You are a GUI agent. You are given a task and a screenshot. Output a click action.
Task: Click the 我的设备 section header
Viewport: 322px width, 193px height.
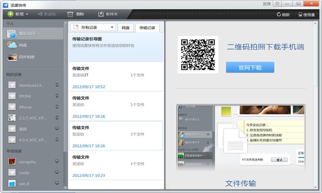pos(14,74)
